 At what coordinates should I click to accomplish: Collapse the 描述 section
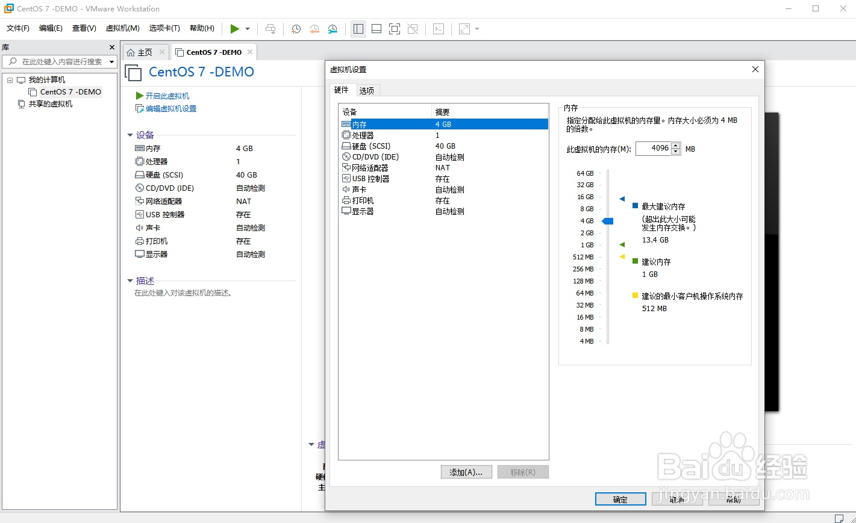pos(130,281)
